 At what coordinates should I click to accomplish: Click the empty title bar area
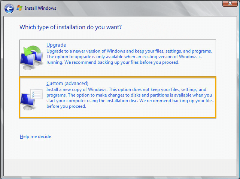click(131, 8)
